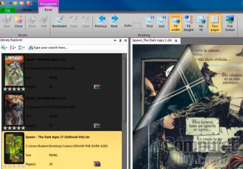This screenshot has height=169, width=243.
Task: Close the Spawn_The Dark Ages 1.cbr tab
Action: coord(178,40)
